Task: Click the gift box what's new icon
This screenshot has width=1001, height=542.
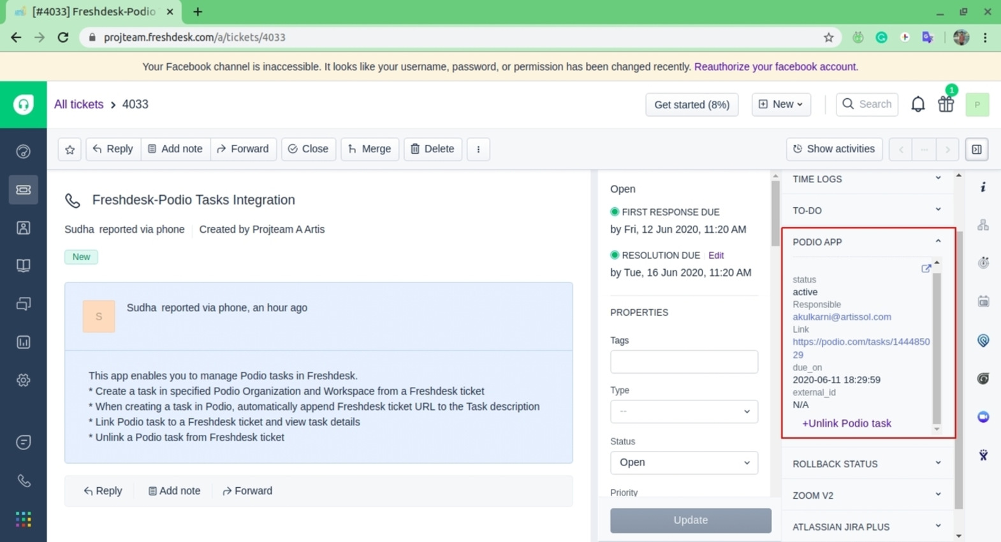Action: (x=946, y=105)
